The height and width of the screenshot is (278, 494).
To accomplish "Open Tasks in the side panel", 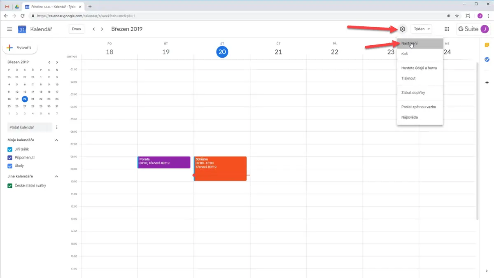I will [x=487, y=60].
